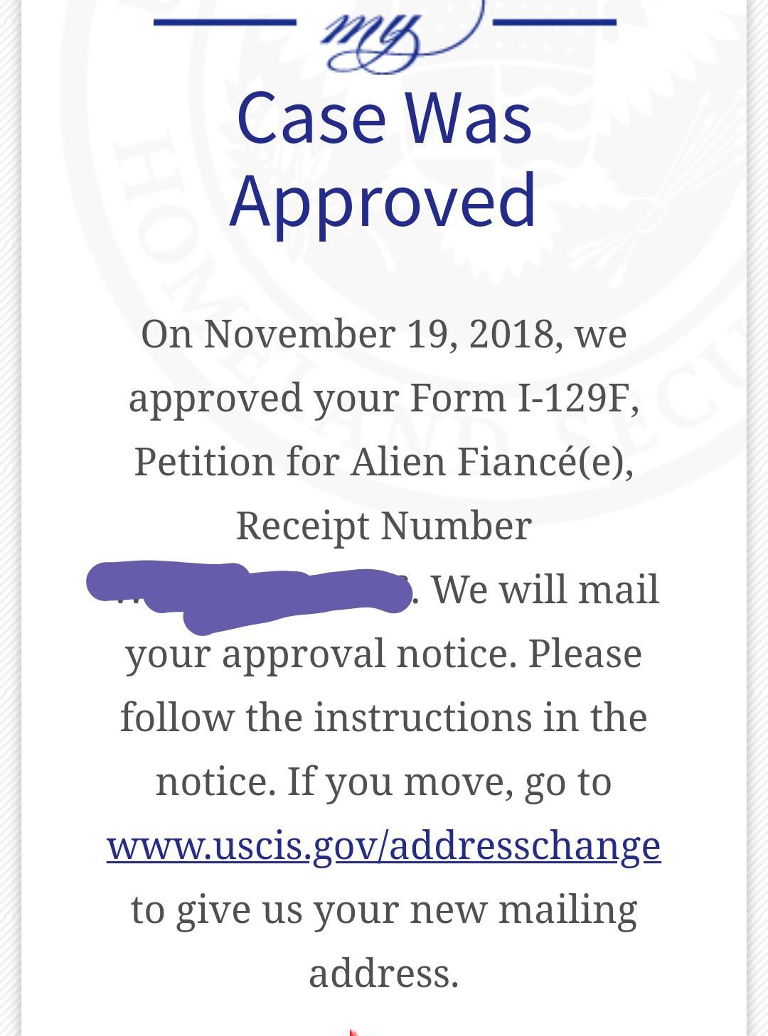Screen dimensions: 768x1036
Task: Click the 'follow the instructions in the' line
Action: tap(384, 717)
